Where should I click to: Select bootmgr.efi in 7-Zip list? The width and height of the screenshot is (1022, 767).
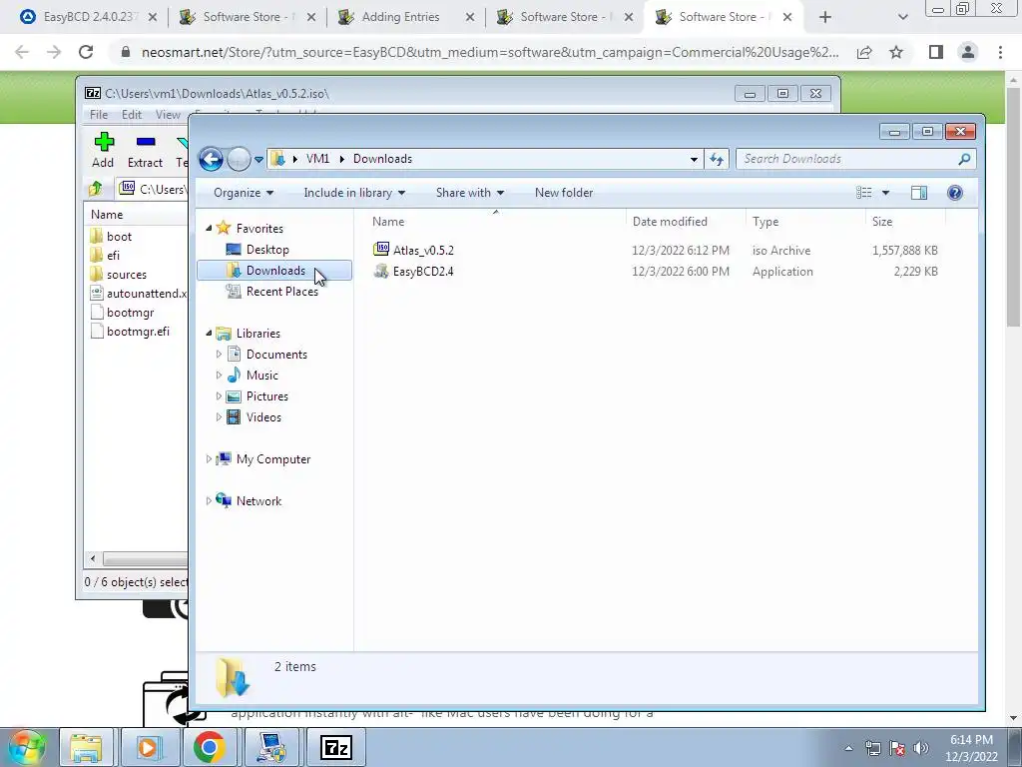pos(130,332)
